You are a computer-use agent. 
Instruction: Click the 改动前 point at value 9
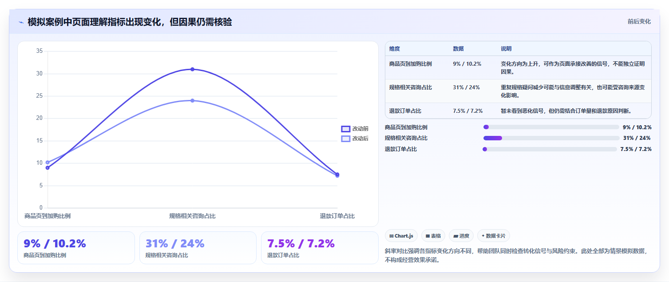coord(48,167)
